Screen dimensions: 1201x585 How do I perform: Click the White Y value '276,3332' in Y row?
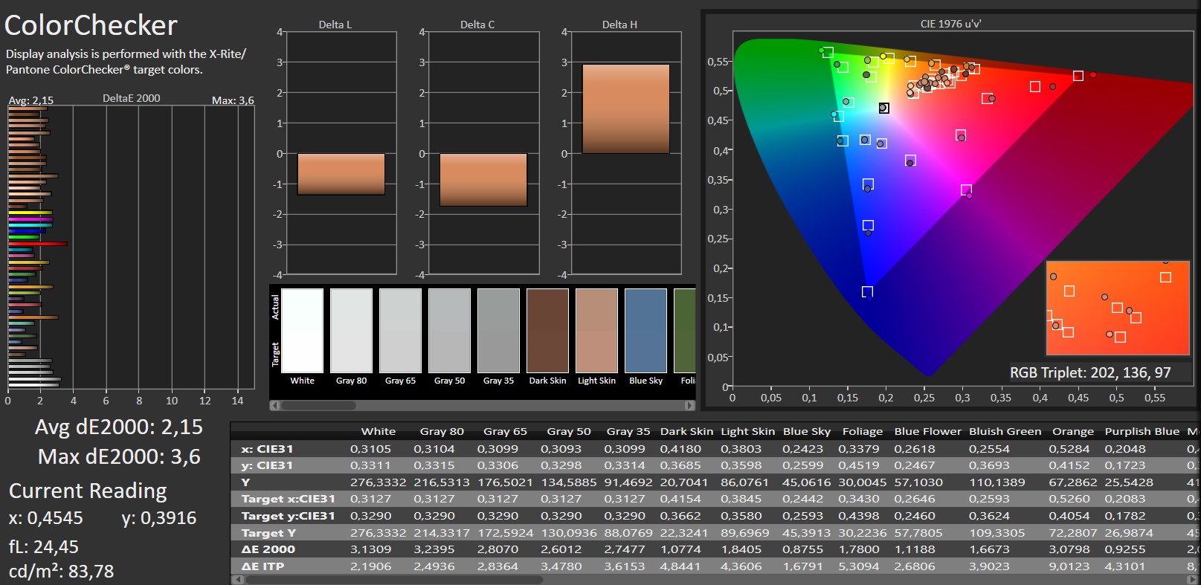(378, 482)
